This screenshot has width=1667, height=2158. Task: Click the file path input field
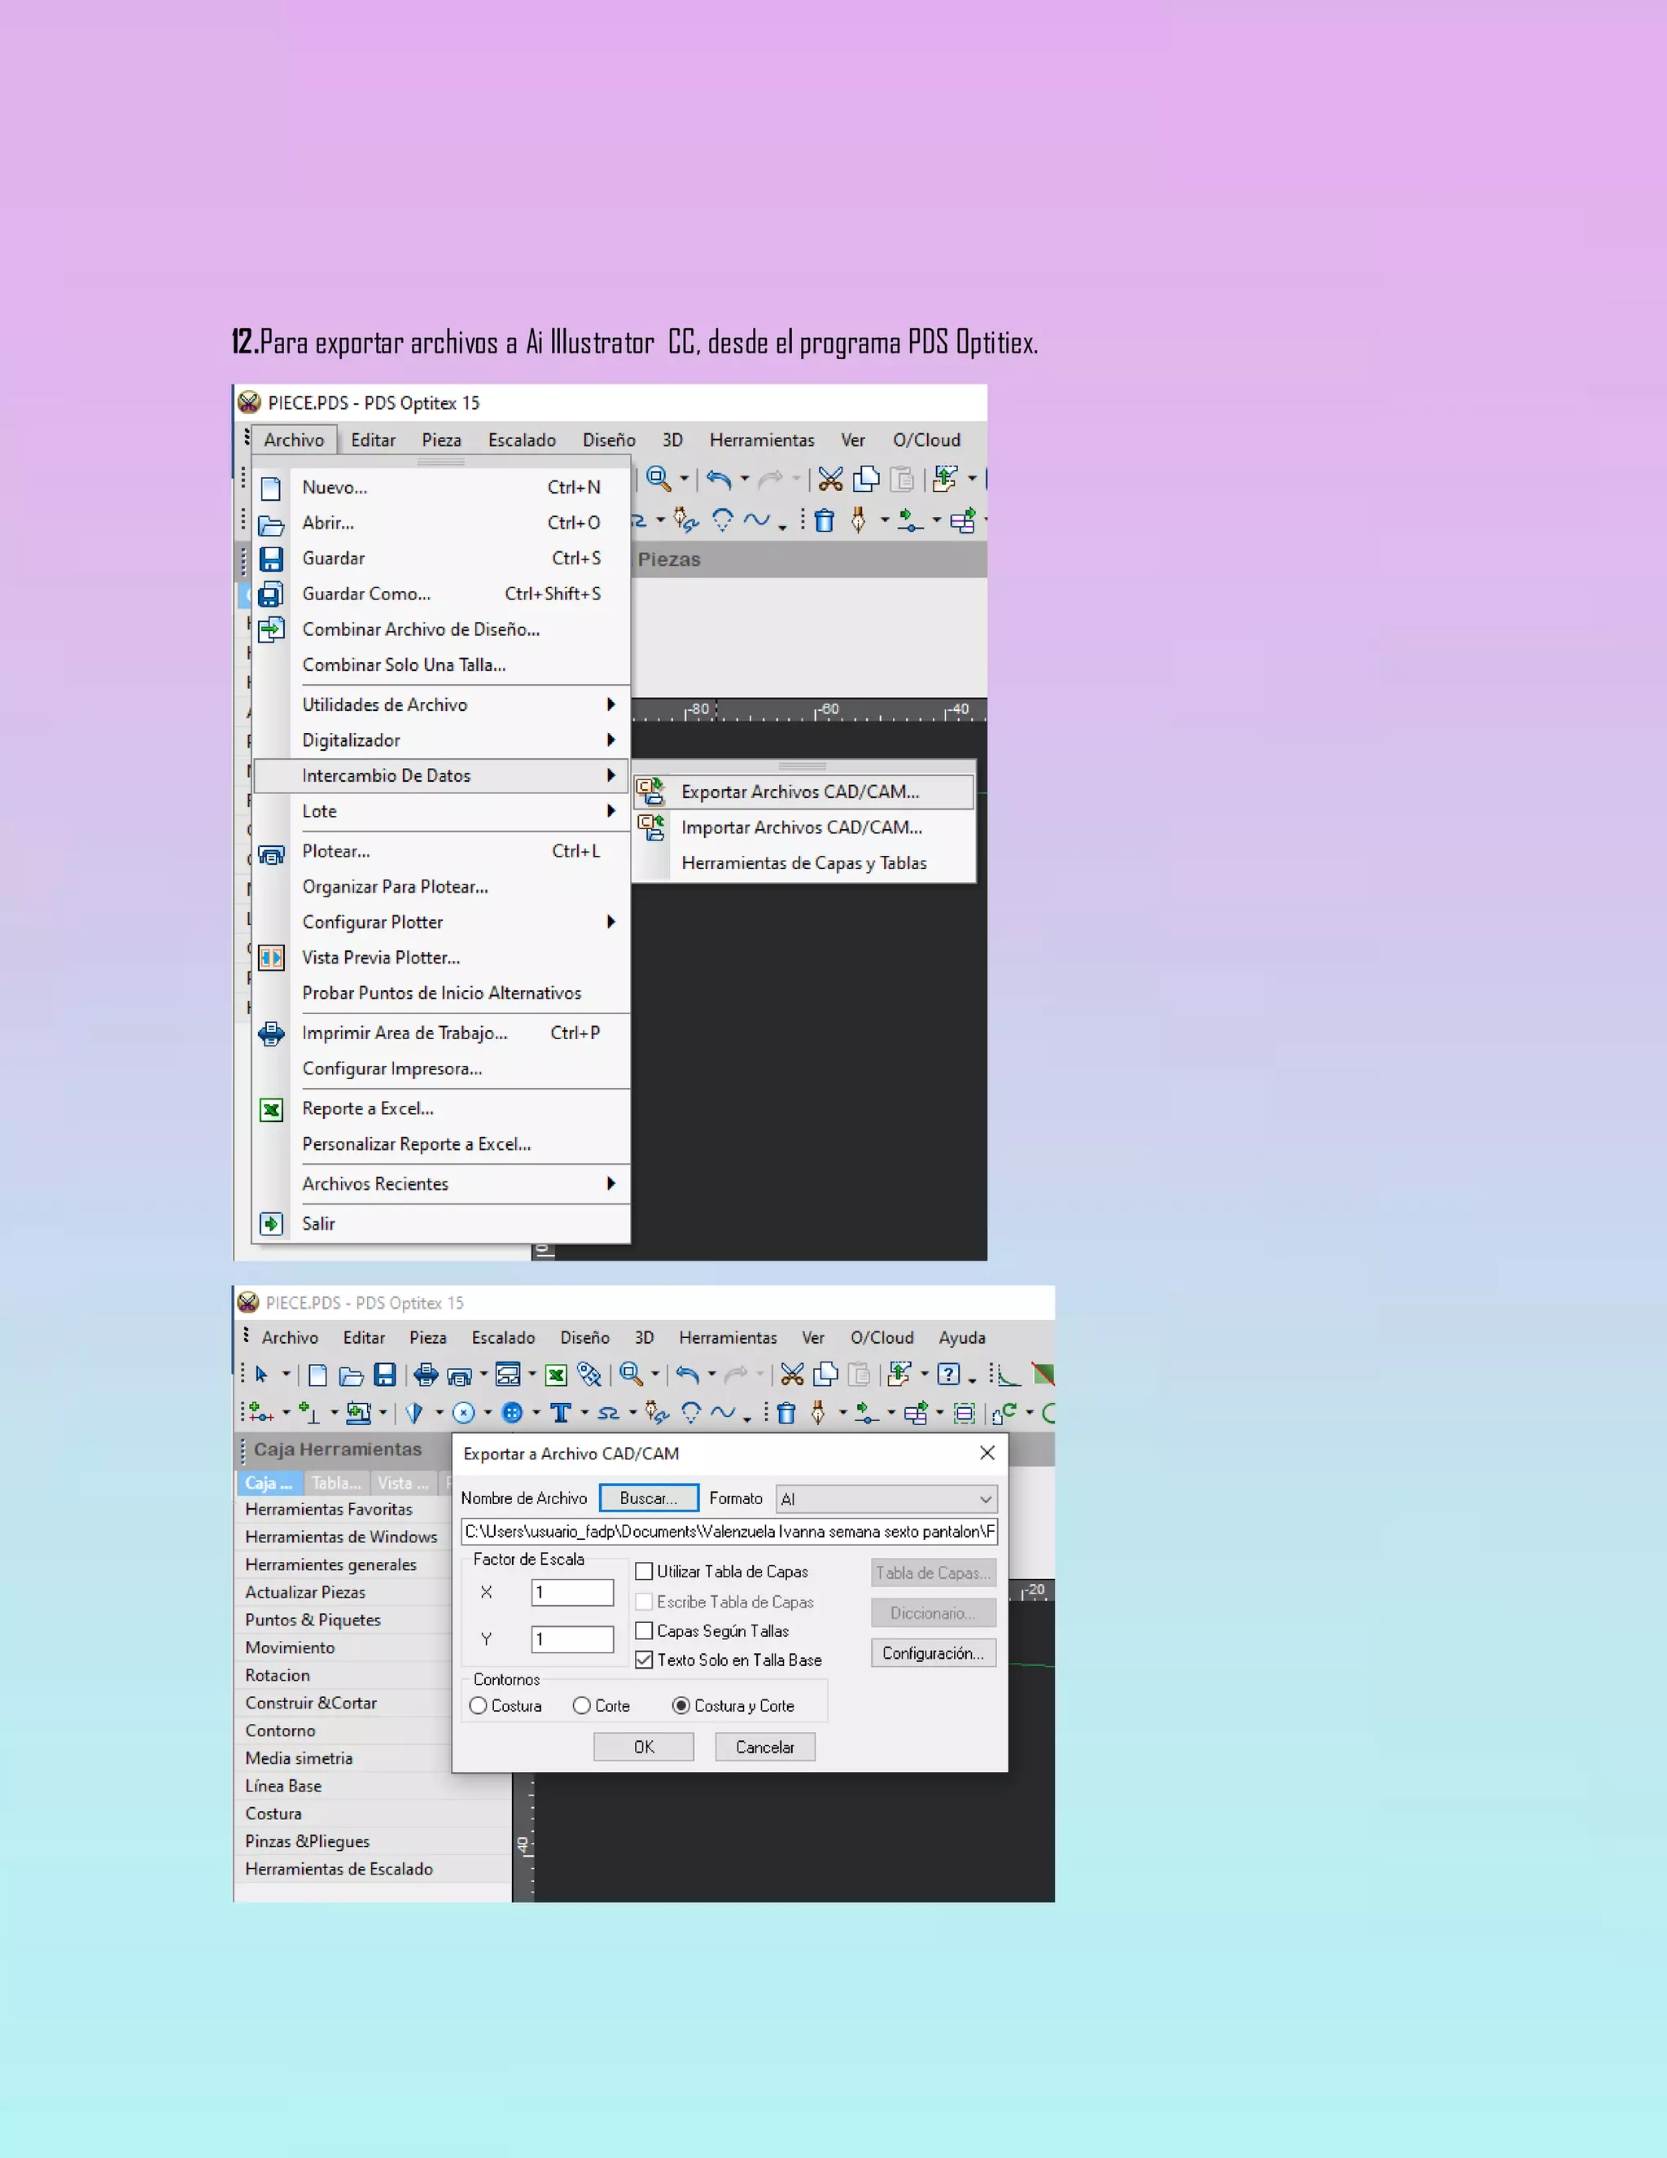coord(730,1532)
